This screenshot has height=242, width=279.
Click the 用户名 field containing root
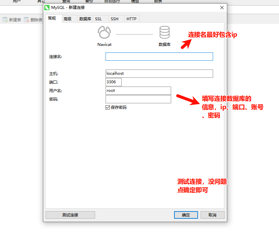pyautogui.click(x=138, y=91)
